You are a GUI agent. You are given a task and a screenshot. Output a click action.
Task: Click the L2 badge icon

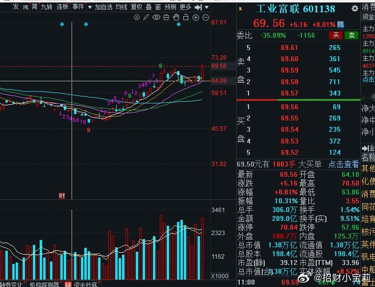pos(68,285)
